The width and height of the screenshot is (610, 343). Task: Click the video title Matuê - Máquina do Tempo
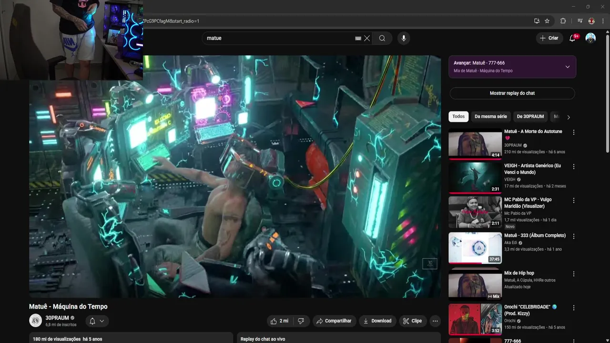68,307
